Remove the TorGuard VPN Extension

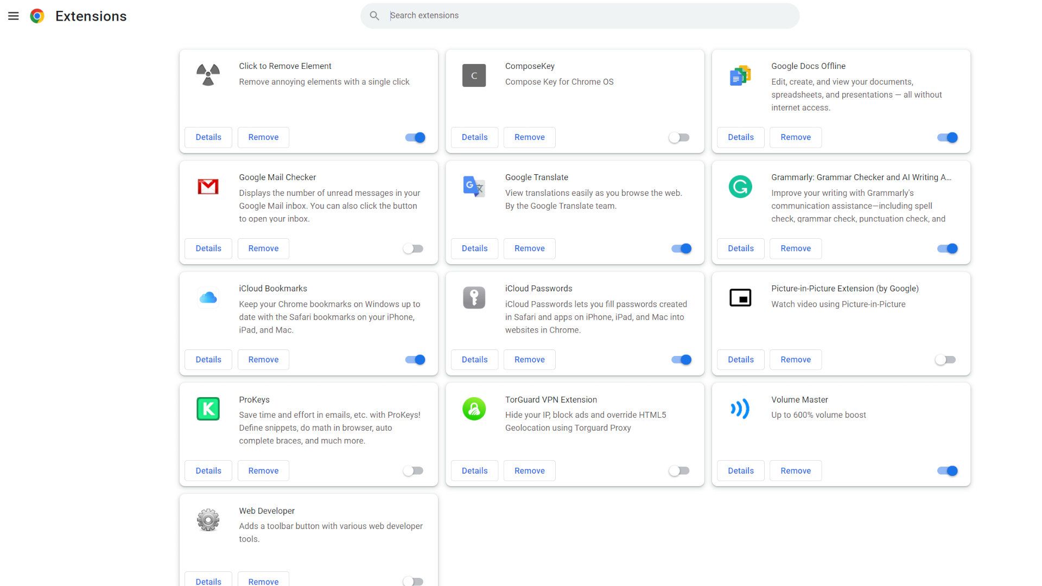530,470
